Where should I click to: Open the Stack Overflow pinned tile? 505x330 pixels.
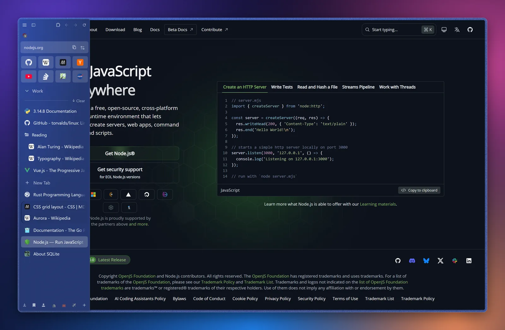(x=46, y=76)
